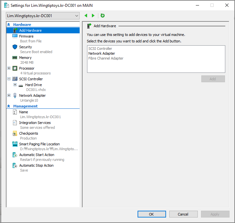Click 'Untangle10' network name

click(29, 100)
